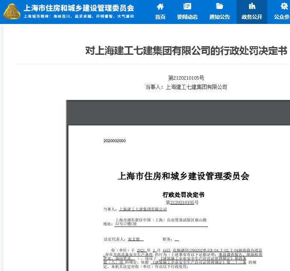290x271 pixels.
Task: Click the gear icon above 公众参
Action: click(284, 6)
